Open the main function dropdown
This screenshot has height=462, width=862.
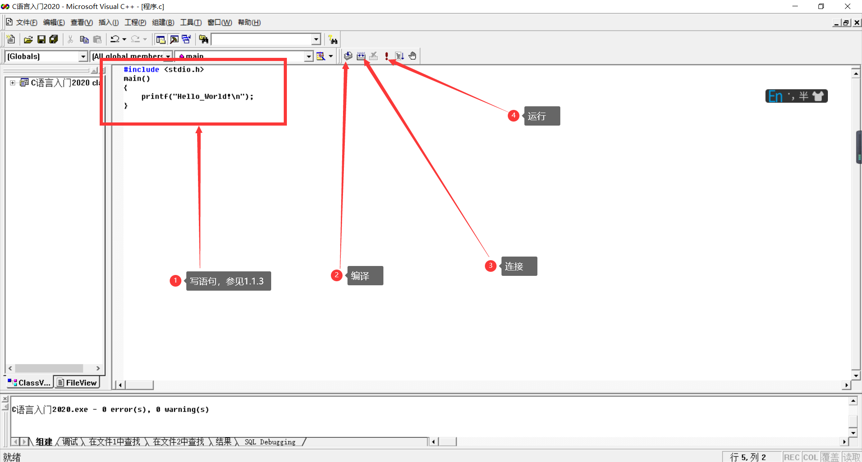(x=309, y=57)
